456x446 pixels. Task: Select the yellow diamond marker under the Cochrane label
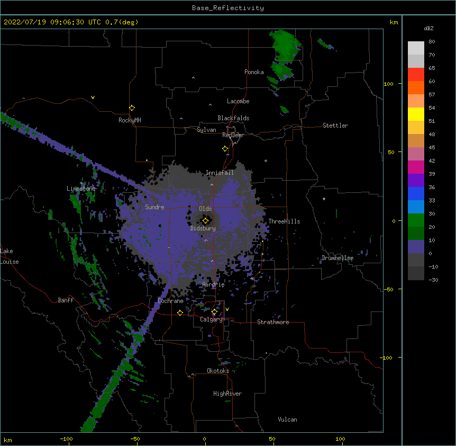(180, 313)
